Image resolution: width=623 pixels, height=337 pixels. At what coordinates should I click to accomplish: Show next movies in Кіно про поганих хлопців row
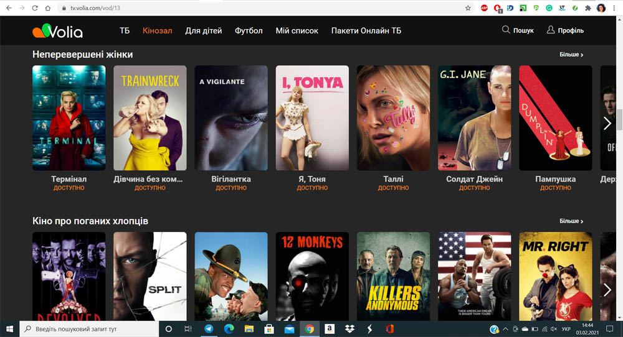point(607,290)
